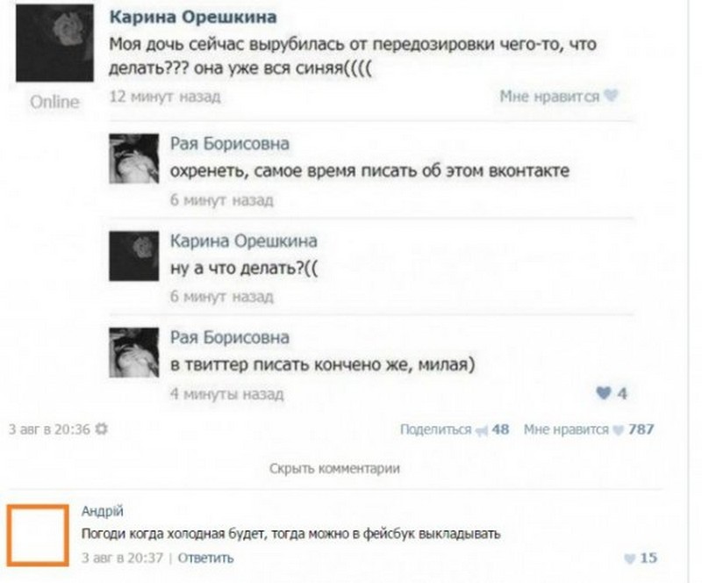Click the Поделиться share link
This screenshot has width=702, height=583.
[x=435, y=429]
